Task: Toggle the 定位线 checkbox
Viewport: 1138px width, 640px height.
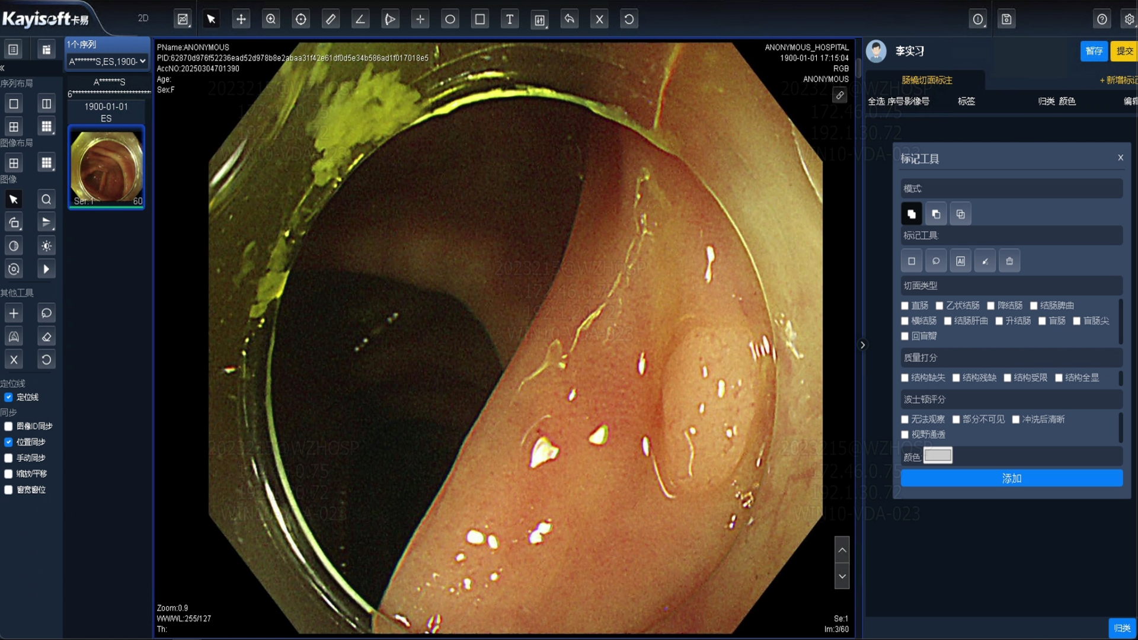Action: (8, 397)
